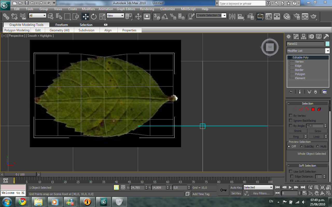Select Polygon sub-object level red square

[x=313, y=109]
